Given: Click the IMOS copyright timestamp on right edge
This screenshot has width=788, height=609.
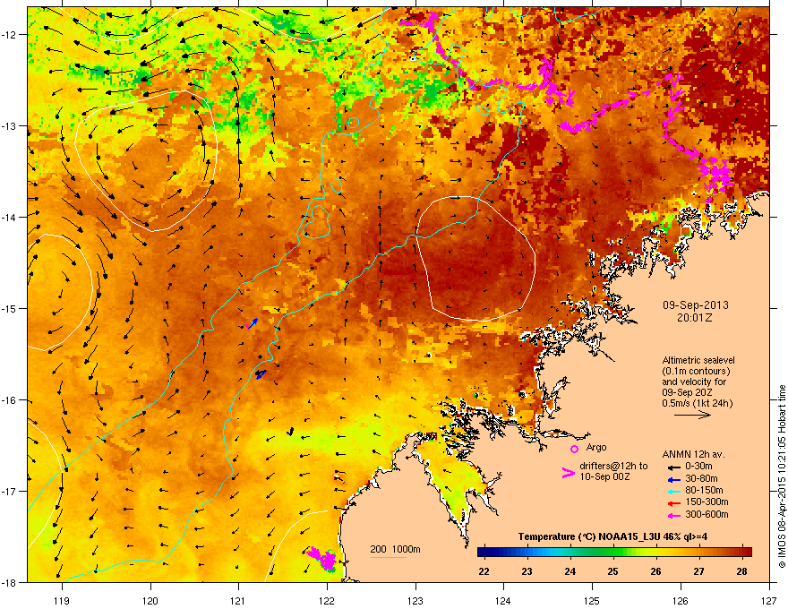Looking at the screenshot, I should 782,476.
